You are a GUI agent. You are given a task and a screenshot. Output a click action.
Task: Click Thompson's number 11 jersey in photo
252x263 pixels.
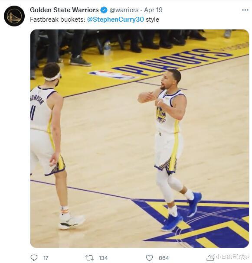40,109
